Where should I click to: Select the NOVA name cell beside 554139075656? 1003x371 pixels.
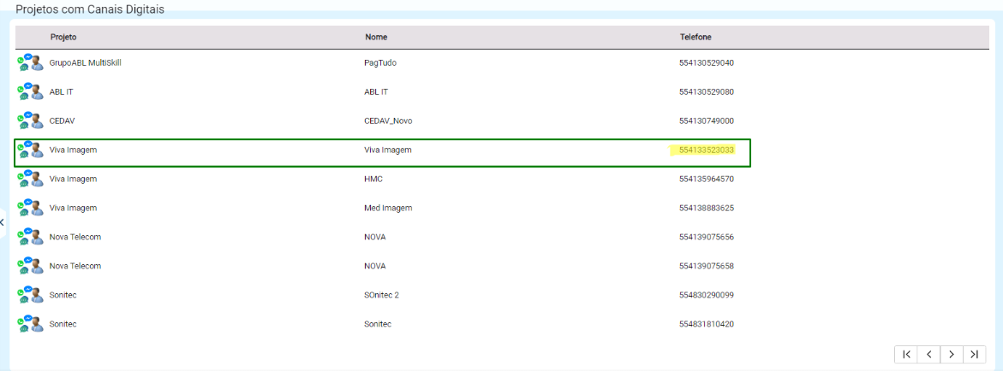click(x=375, y=237)
